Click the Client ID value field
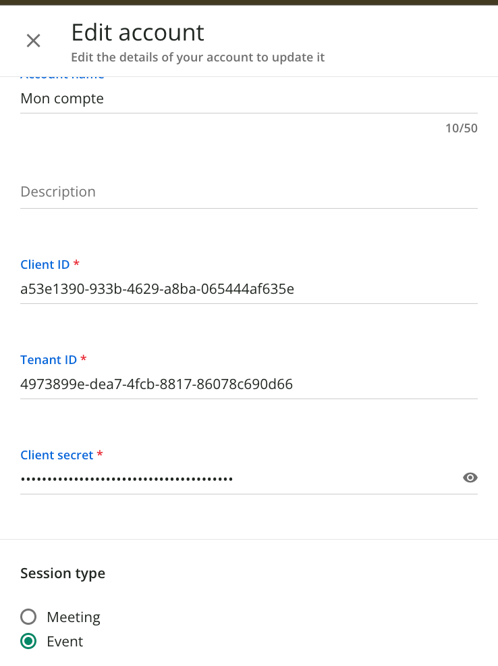The width and height of the screenshot is (498, 666). click(x=248, y=289)
